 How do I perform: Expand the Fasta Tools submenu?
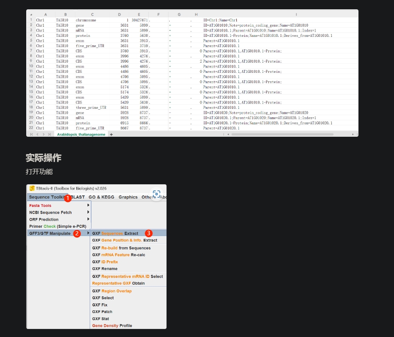(88, 206)
